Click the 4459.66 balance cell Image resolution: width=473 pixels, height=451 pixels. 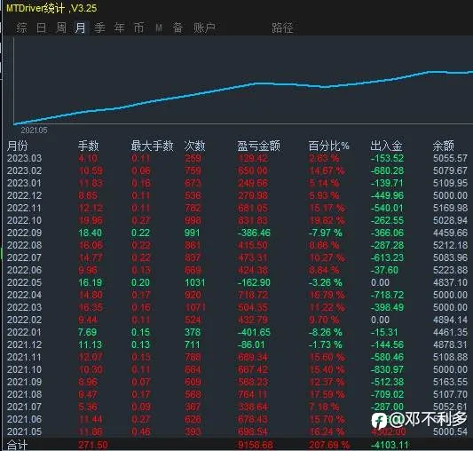point(451,233)
